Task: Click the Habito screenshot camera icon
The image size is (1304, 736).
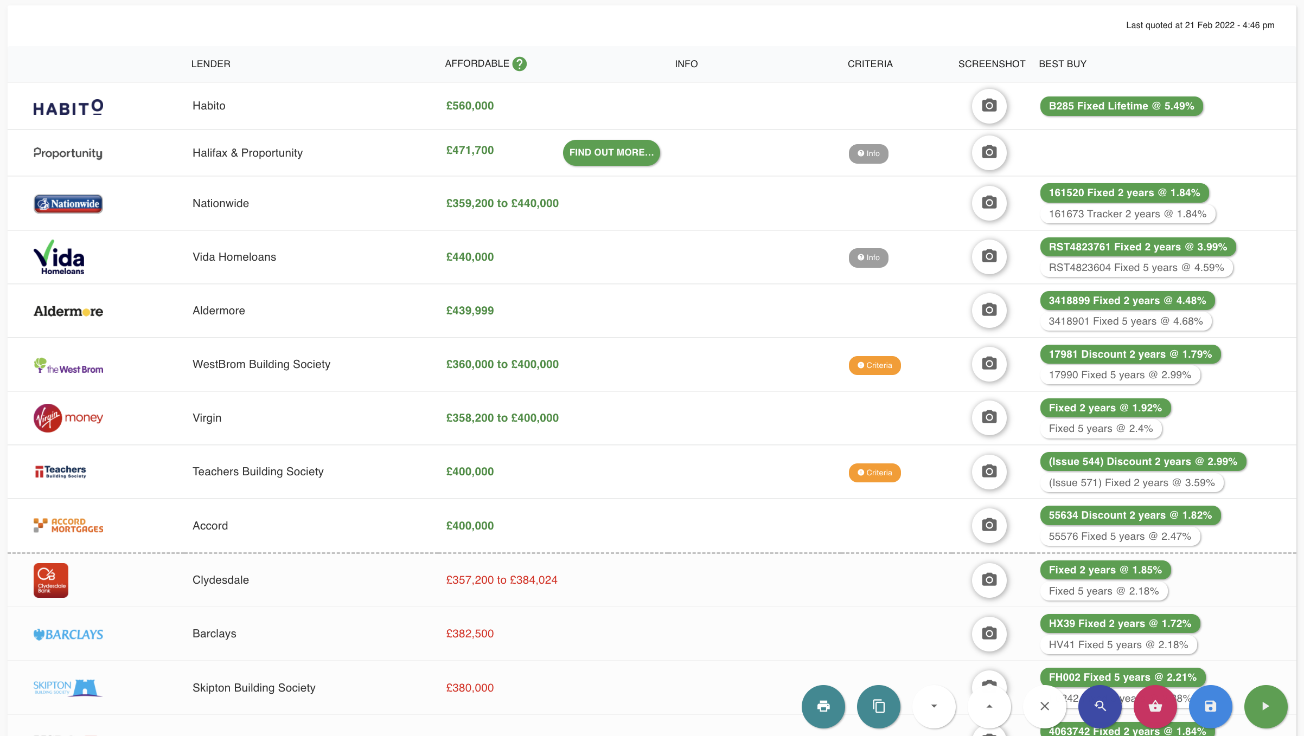Action: [x=989, y=106]
